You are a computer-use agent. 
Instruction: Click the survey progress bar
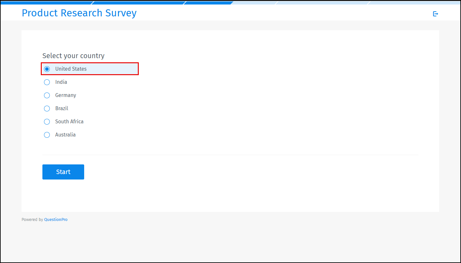click(225, 3)
